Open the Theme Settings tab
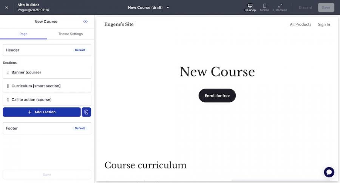Image resolution: width=340 pixels, height=183 pixels. 70,34
